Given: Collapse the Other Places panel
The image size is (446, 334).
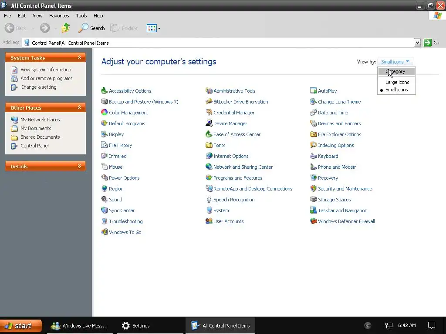Looking at the screenshot, I should (x=79, y=107).
